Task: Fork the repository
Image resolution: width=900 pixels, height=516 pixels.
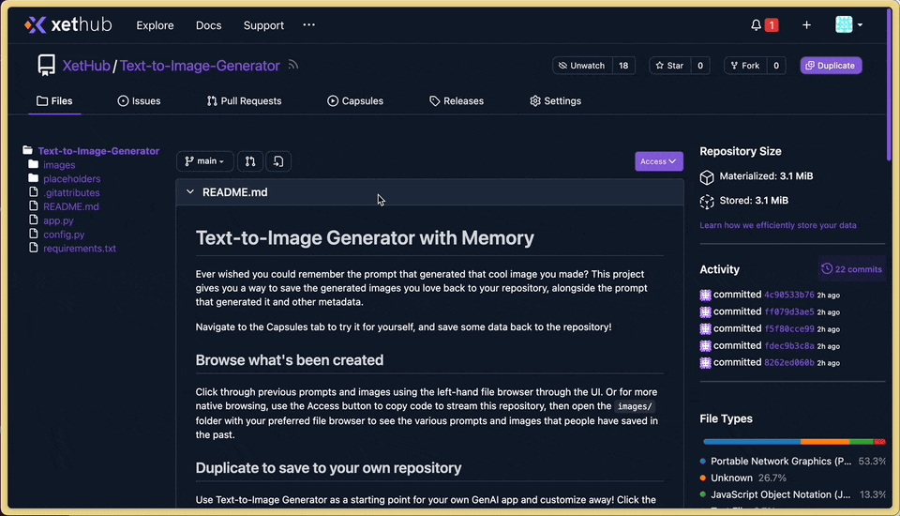Action: point(745,66)
